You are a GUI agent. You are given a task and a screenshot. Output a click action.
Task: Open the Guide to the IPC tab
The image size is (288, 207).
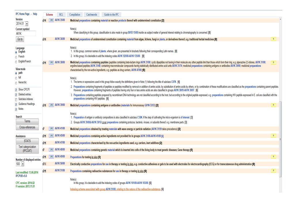[x=111, y=15]
